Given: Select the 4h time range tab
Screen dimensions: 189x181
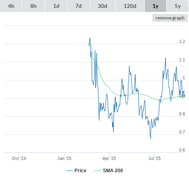Looking at the screenshot, I should click(x=11, y=6).
